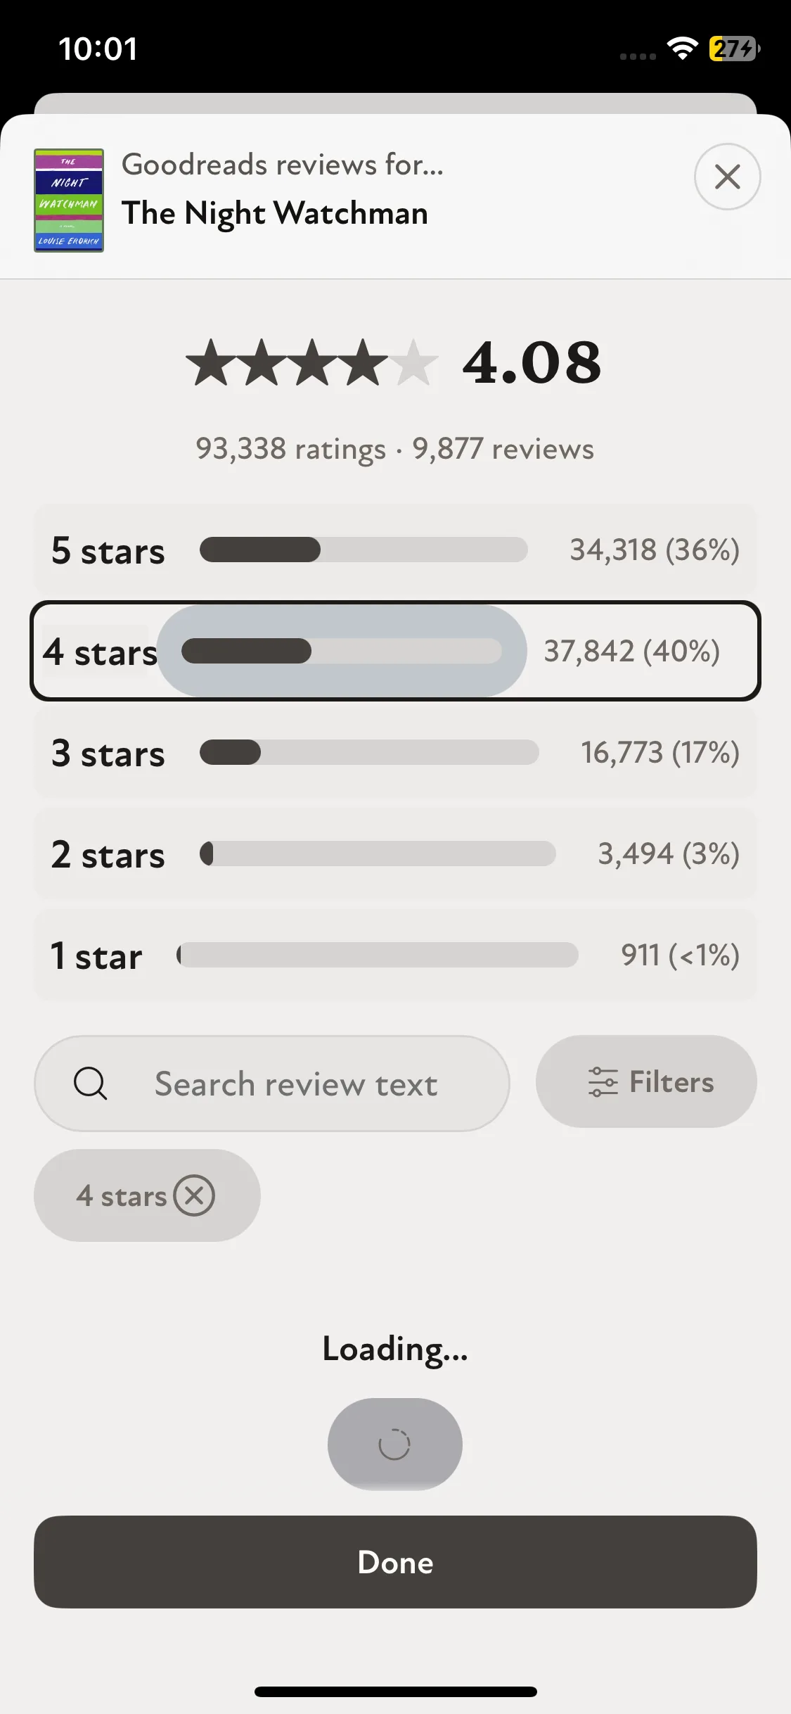Click the 4 stars rating bar
This screenshot has height=1714, width=791.
(x=342, y=651)
